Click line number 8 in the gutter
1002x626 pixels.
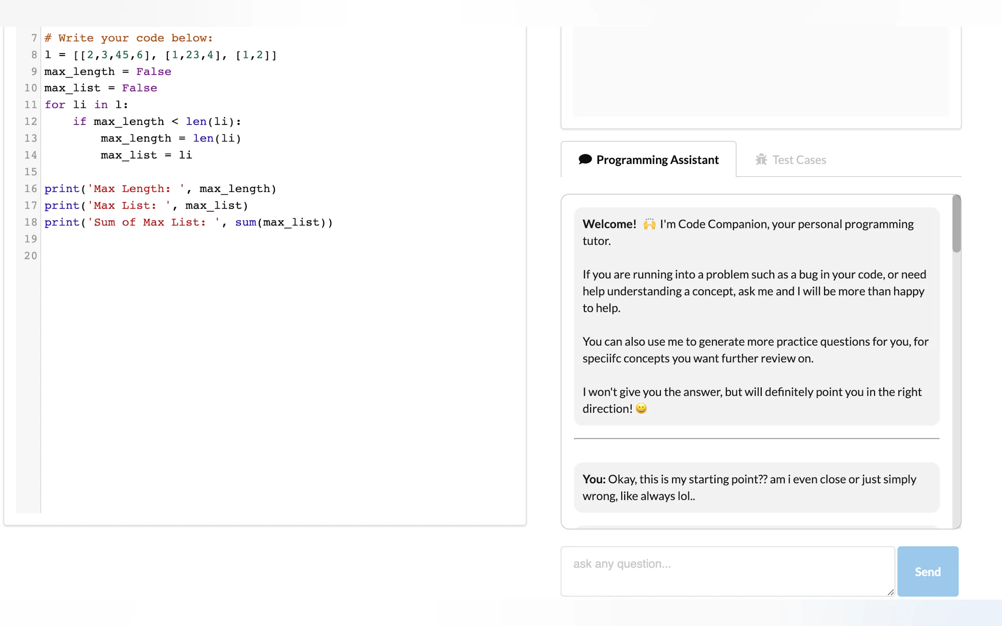tap(34, 55)
